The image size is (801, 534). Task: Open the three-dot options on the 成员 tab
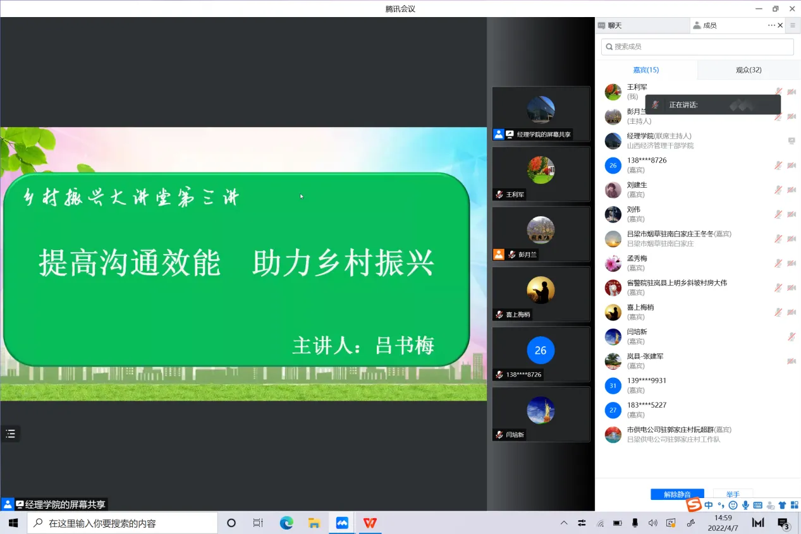(x=771, y=25)
